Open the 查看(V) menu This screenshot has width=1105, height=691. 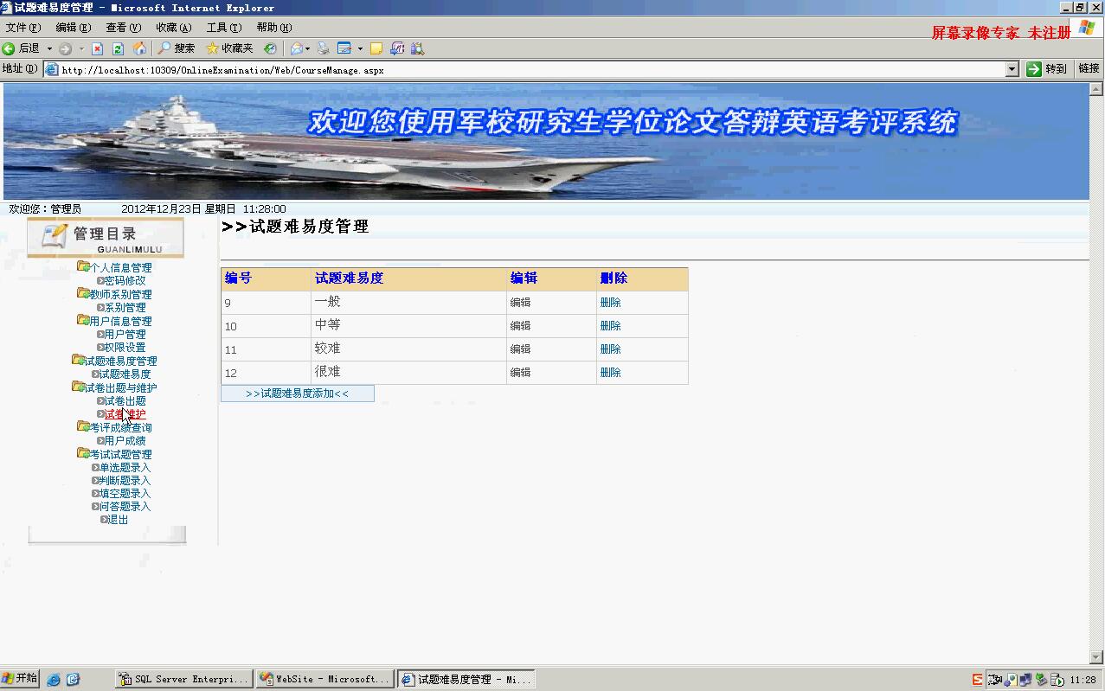[123, 28]
